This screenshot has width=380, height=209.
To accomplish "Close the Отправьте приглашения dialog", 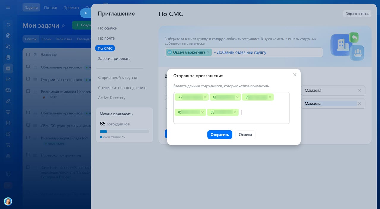I will click(x=295, y=75).
